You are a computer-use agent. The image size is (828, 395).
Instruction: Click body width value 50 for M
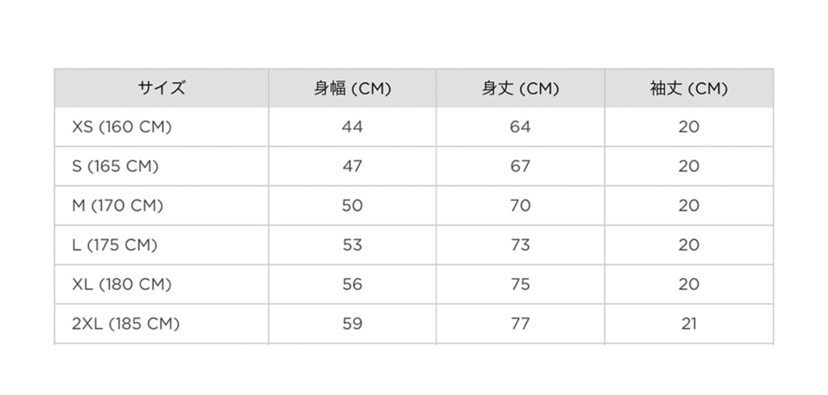tap(353, 206)
